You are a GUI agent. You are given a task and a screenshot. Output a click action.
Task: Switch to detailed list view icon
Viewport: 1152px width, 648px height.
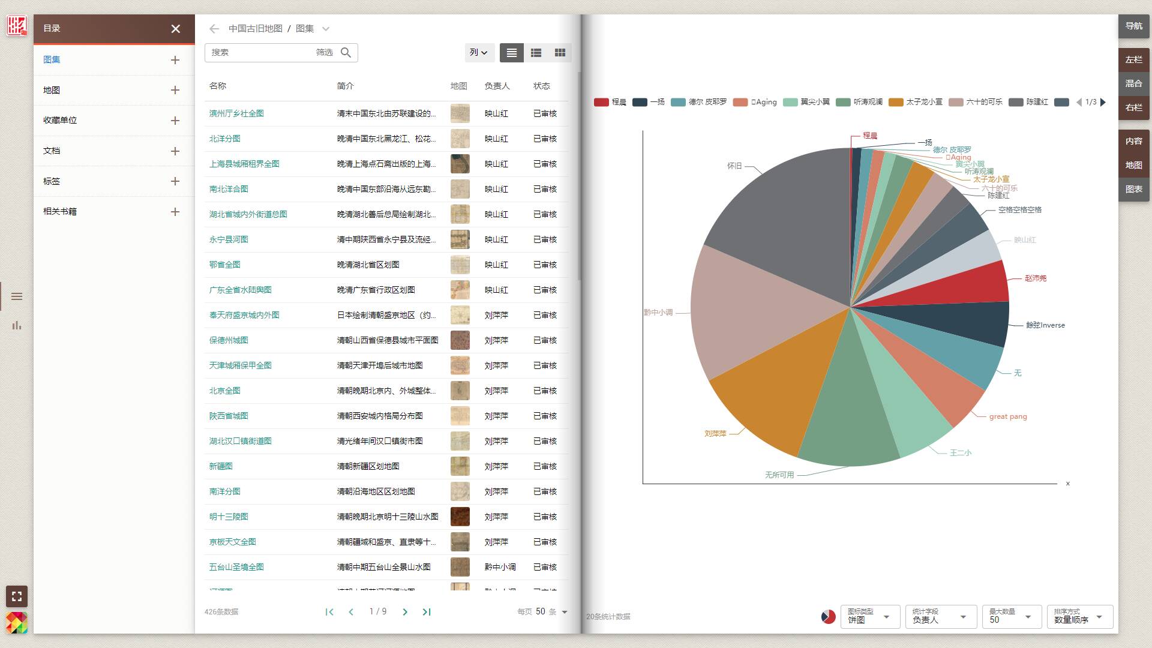(x=536, y=53)
